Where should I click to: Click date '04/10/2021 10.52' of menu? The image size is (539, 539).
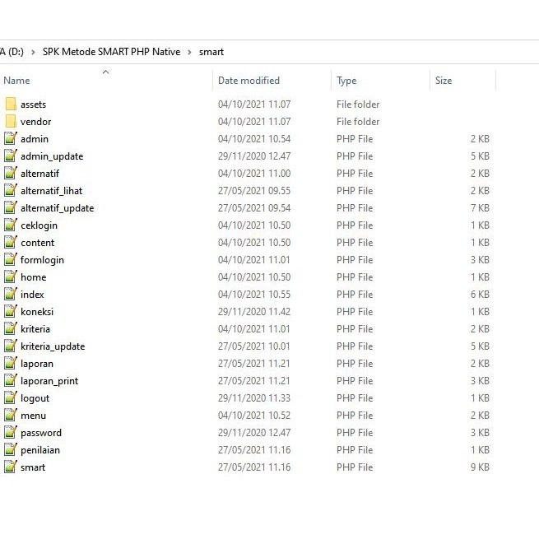pos(254,416)
